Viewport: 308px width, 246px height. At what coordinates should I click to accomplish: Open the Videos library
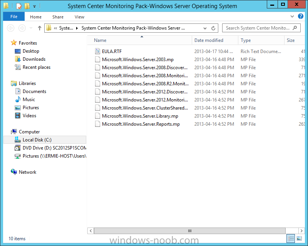(x=25, y=116)
